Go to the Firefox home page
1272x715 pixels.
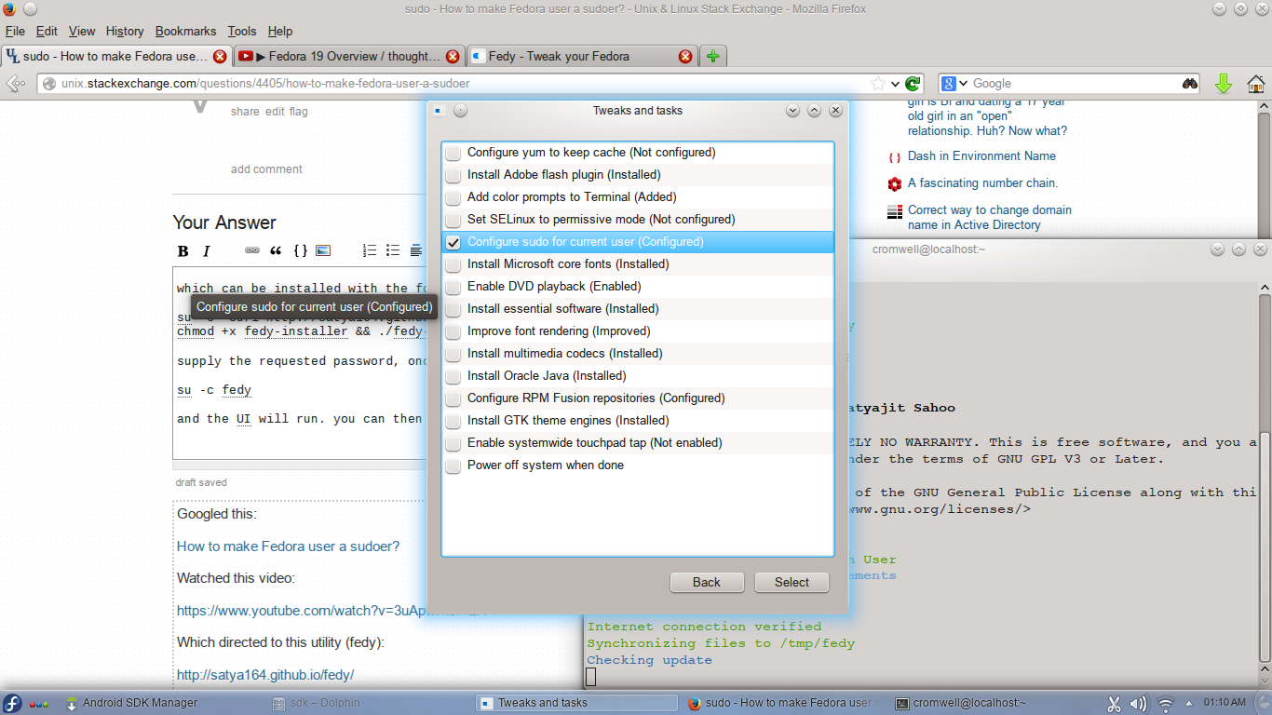(1255, 84)
